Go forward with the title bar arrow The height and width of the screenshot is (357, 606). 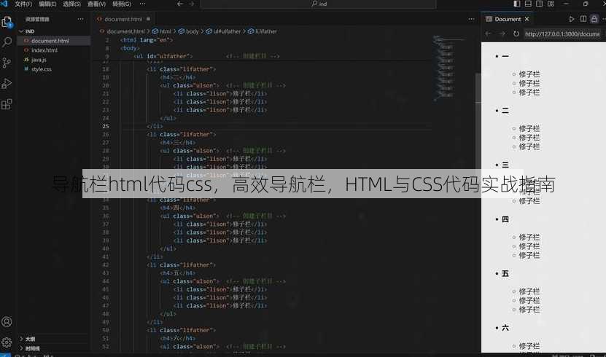[191, 4]
